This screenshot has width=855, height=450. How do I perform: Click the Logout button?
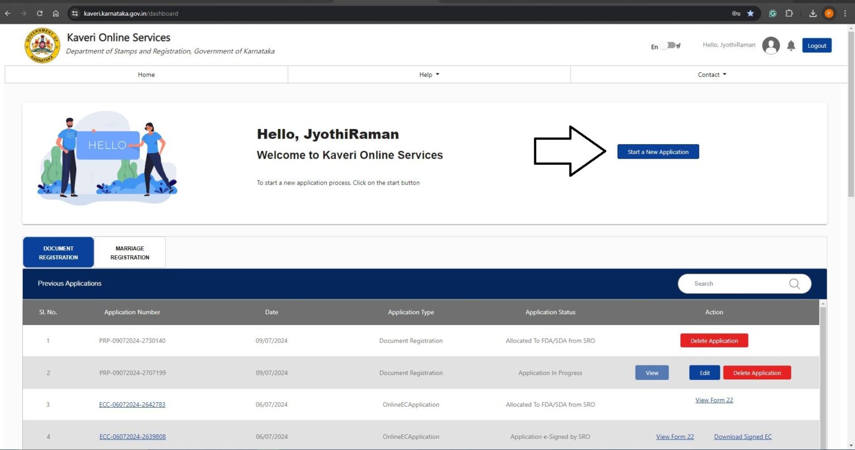[817, 46]
